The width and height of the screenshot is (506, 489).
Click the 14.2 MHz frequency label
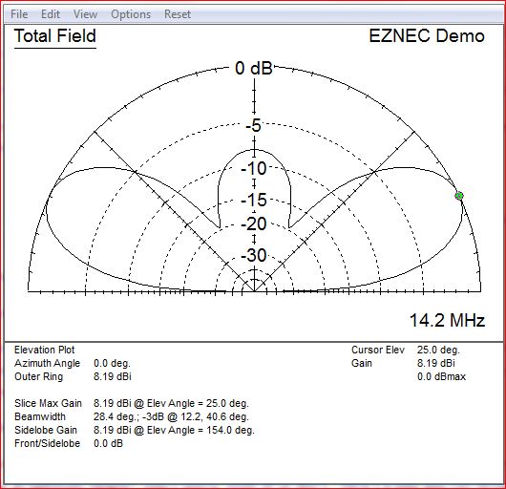[447, 320]
